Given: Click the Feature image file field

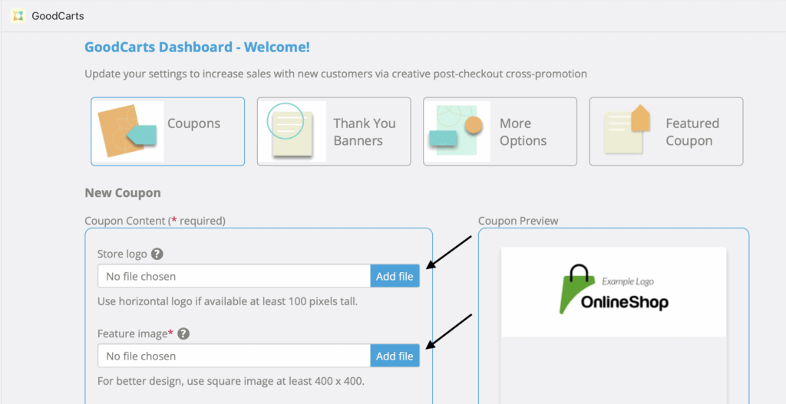Looking at the screenshot, I should 234,356.
